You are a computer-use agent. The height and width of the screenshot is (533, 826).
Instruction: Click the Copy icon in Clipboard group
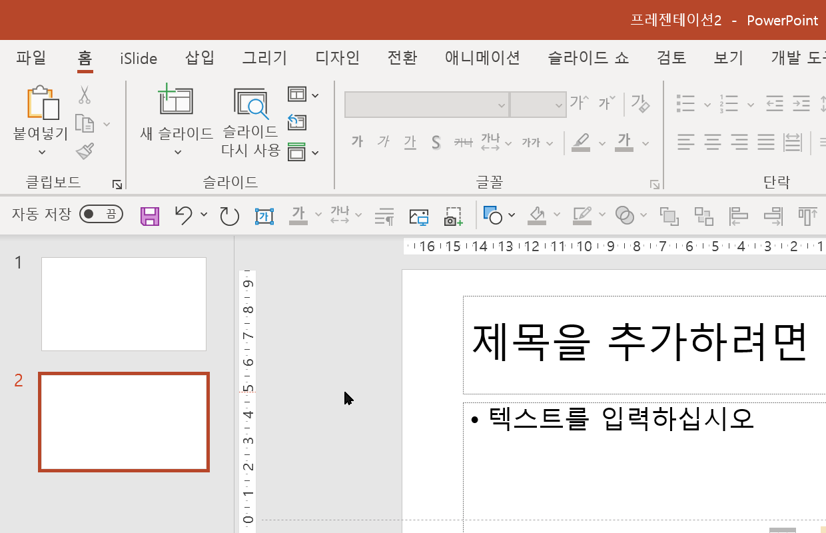[84, 123]
